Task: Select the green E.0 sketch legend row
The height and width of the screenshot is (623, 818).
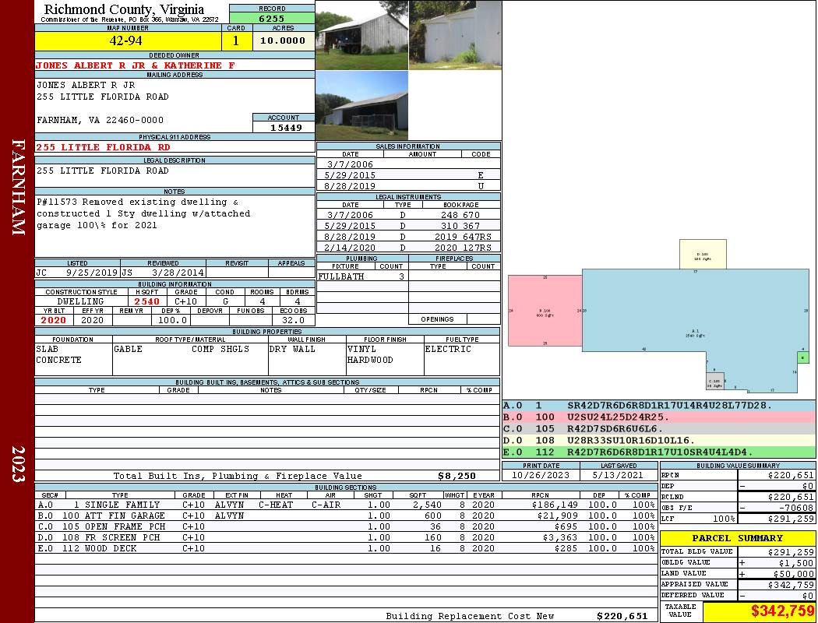Action: tap(658, 452)
